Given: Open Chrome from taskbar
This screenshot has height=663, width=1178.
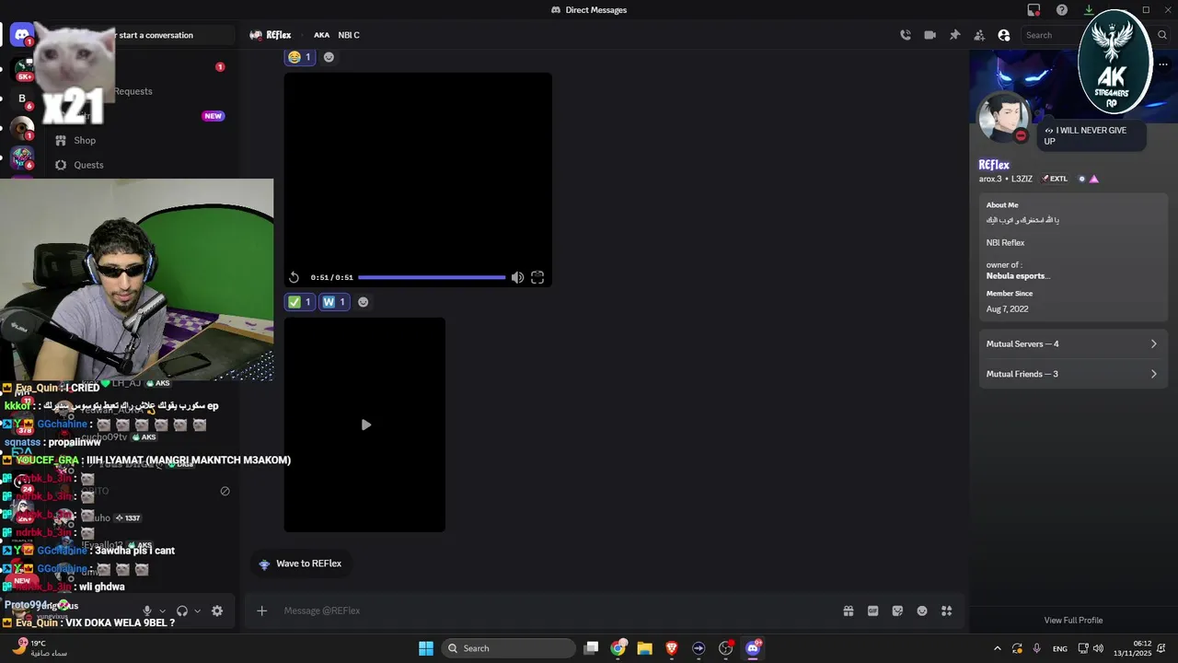Looking at the screenshot, I should pyautogui.click(x=618, y=648).
